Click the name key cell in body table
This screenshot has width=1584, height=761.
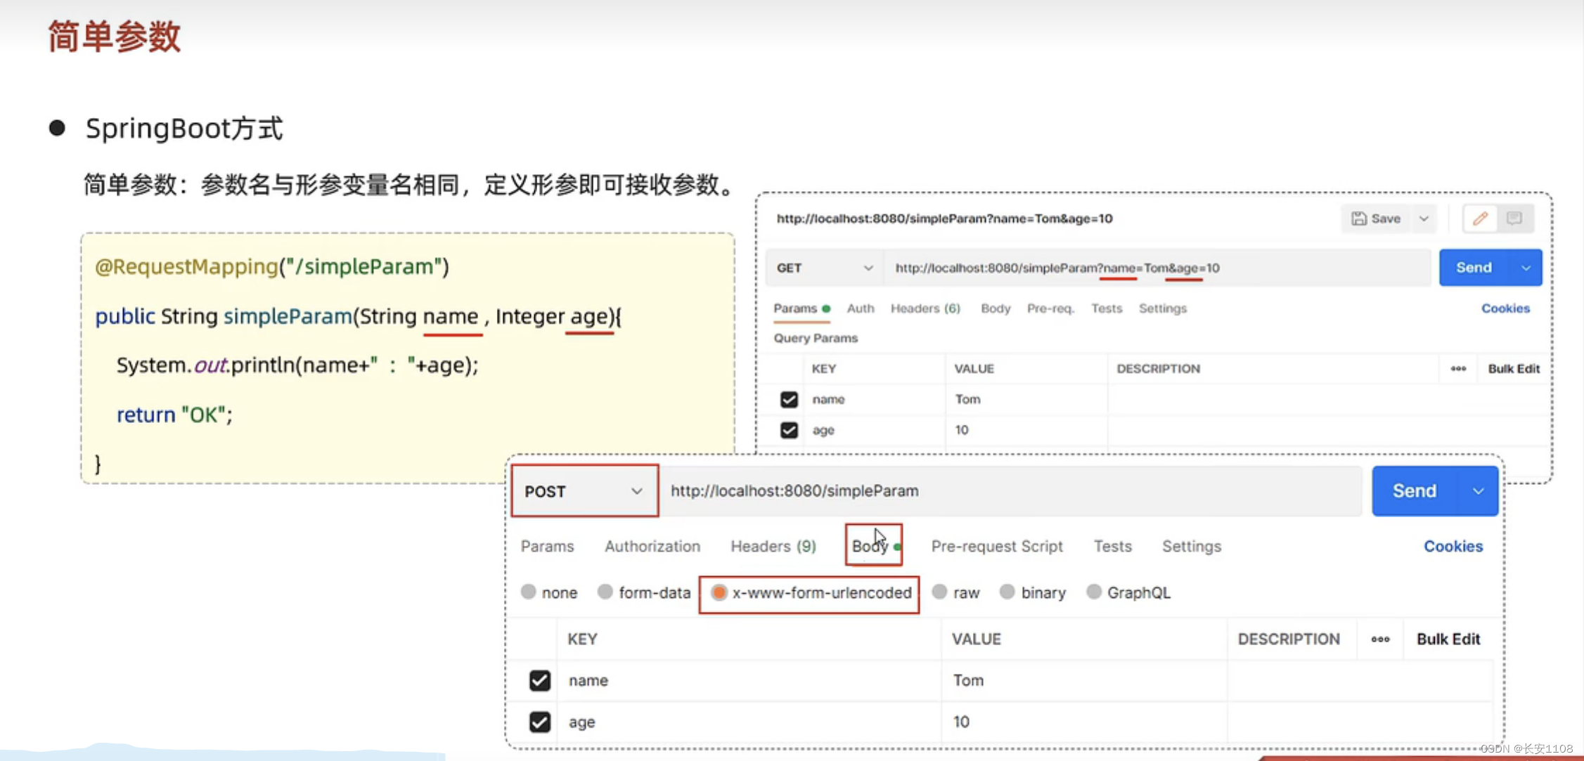(x=749, y=680)
